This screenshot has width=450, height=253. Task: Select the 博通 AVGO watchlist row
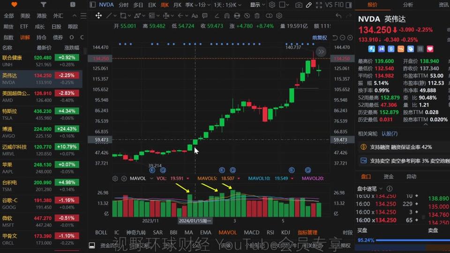pyautogui.click(x=41, y=132)
